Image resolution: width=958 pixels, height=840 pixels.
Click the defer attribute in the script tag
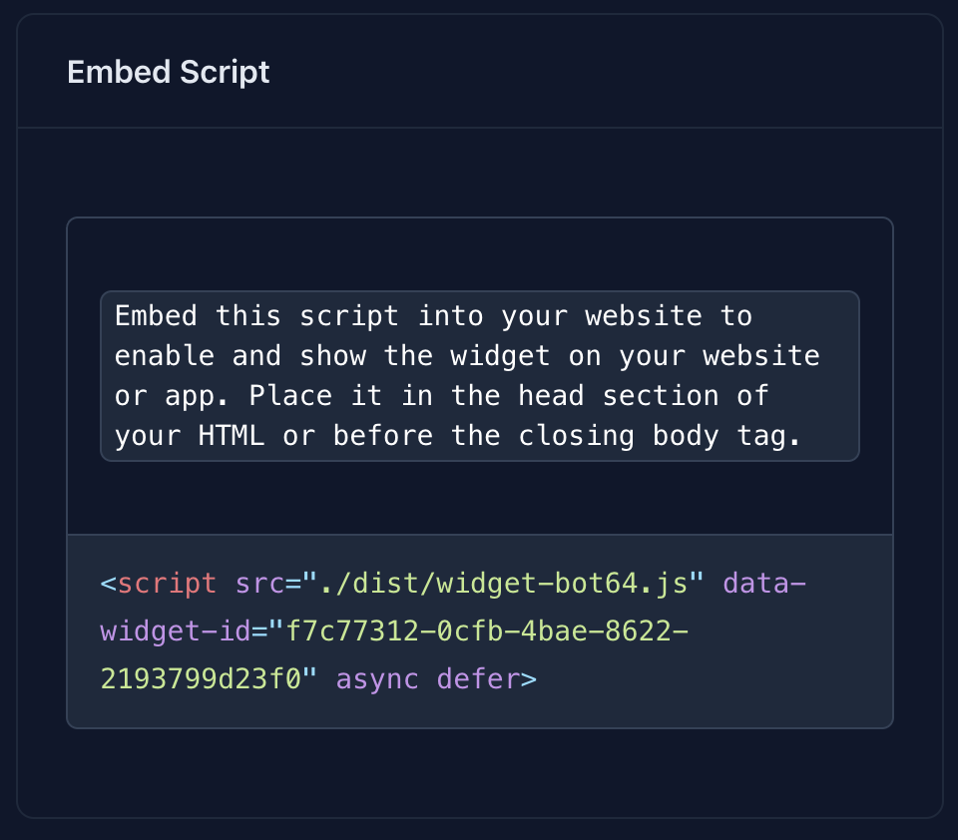tap(477, 678)
